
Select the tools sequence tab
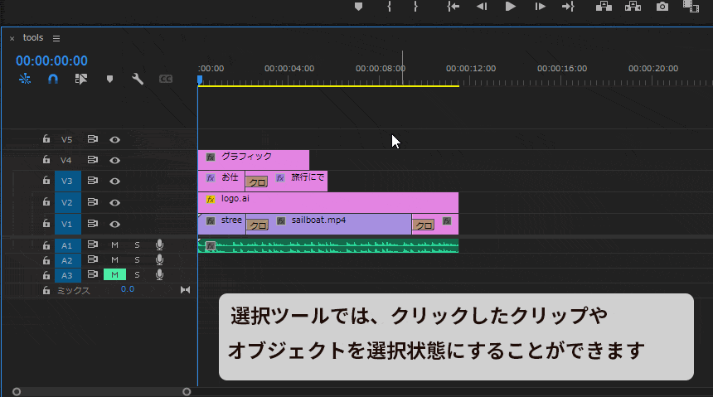click(x=33, y=38)
